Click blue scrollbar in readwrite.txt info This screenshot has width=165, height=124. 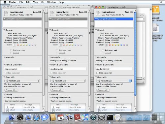(135, 54)
